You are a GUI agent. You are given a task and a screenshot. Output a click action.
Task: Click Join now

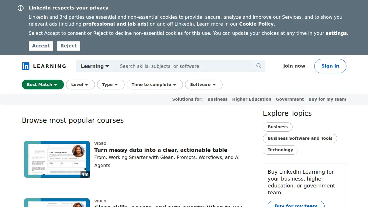[x=294, y=66]
